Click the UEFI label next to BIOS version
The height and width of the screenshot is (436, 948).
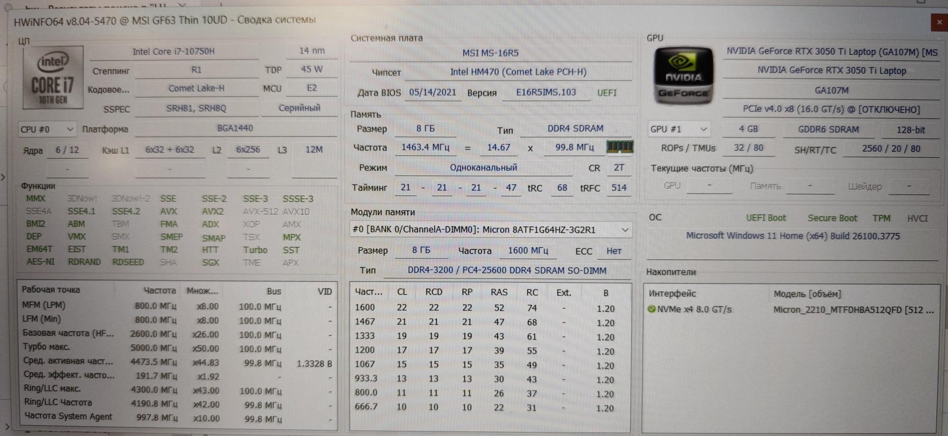607,93
